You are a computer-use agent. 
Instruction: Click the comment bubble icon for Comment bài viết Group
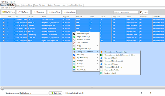(x=101, y=67)
